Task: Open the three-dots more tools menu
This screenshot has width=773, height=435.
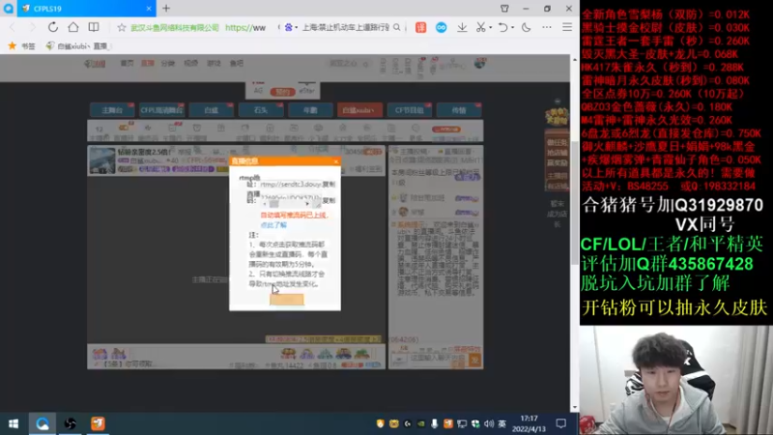Action: 547,28
